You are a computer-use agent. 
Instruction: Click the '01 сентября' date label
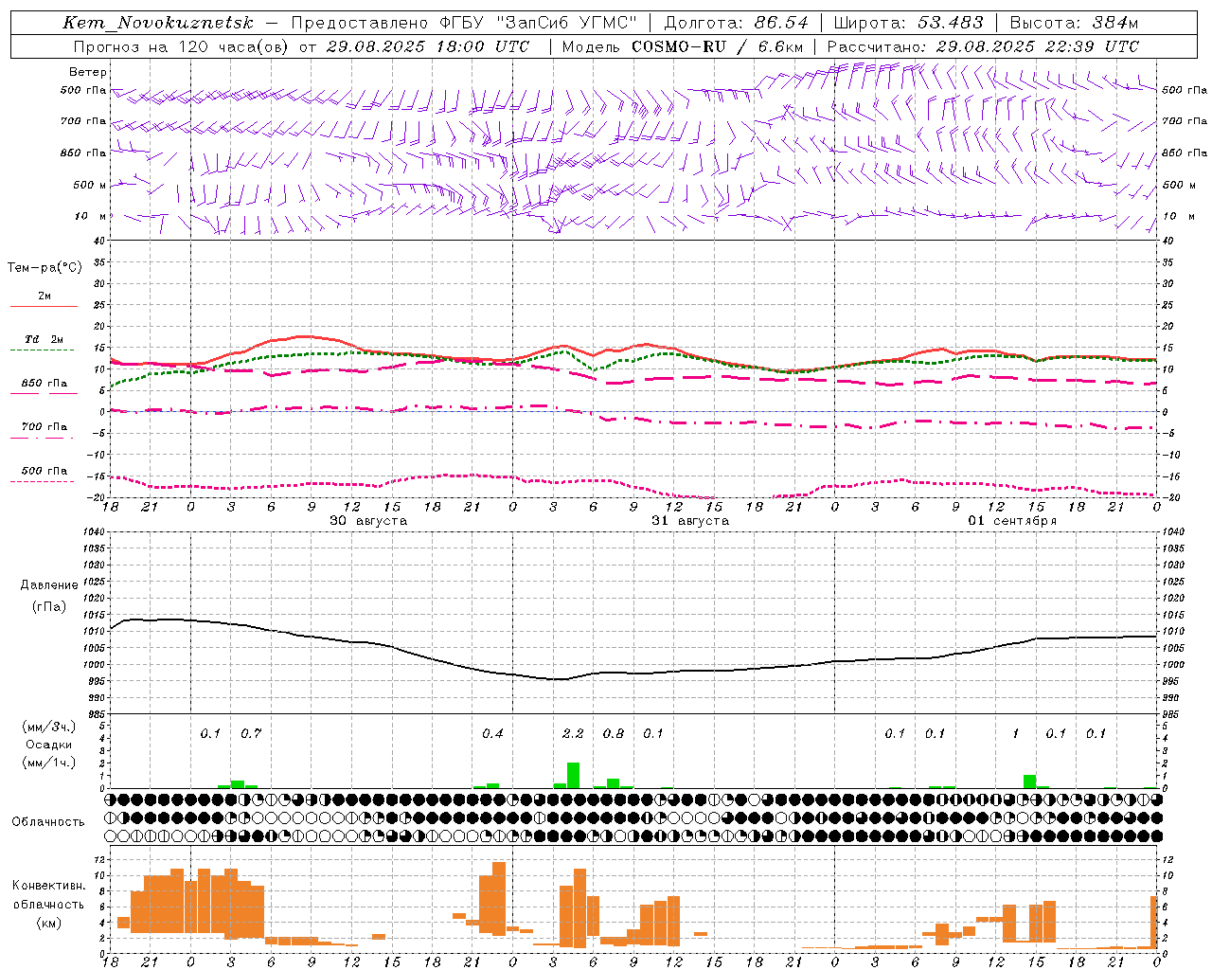coord(1012,521)
